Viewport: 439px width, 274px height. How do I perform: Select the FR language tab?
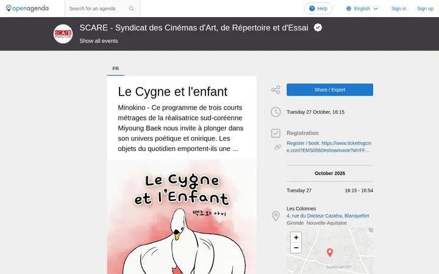click(x=116, y=68)
